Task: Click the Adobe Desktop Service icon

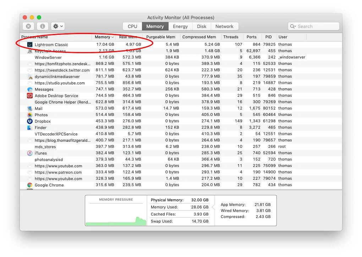Action: 30,96
